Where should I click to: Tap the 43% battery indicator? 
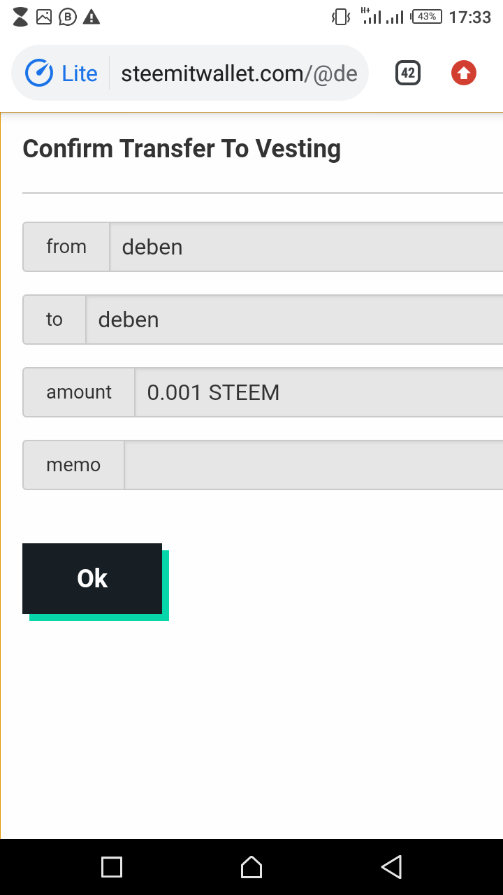tap(427, 17)
